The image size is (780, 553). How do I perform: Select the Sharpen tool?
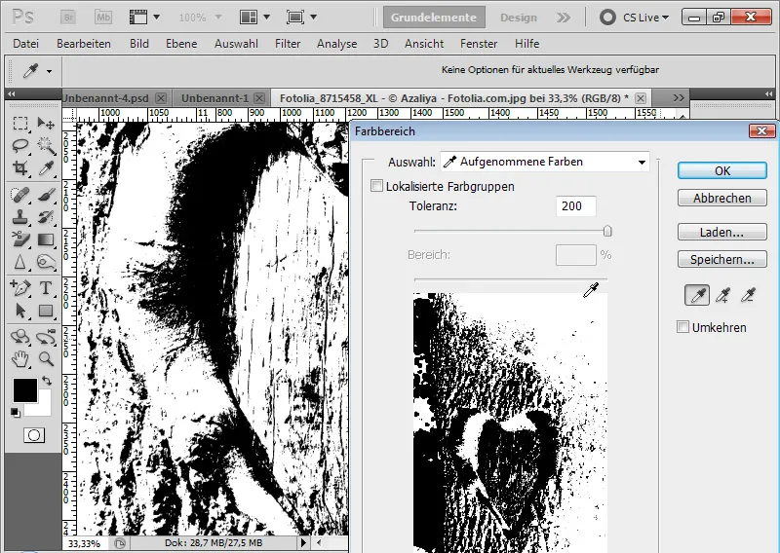pyautogui.click(x=19, y=262)
